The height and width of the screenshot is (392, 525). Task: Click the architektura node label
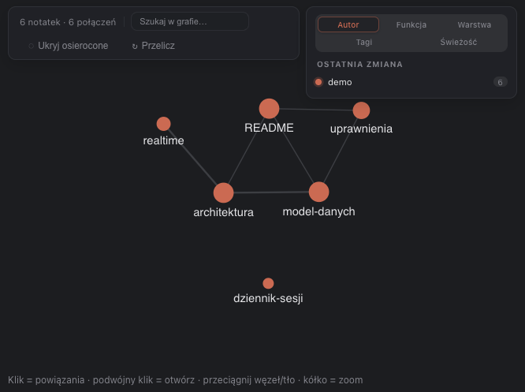(223, 212)
